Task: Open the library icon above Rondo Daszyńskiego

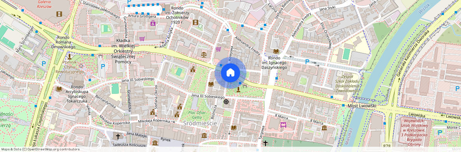Action: click(276, 51)
